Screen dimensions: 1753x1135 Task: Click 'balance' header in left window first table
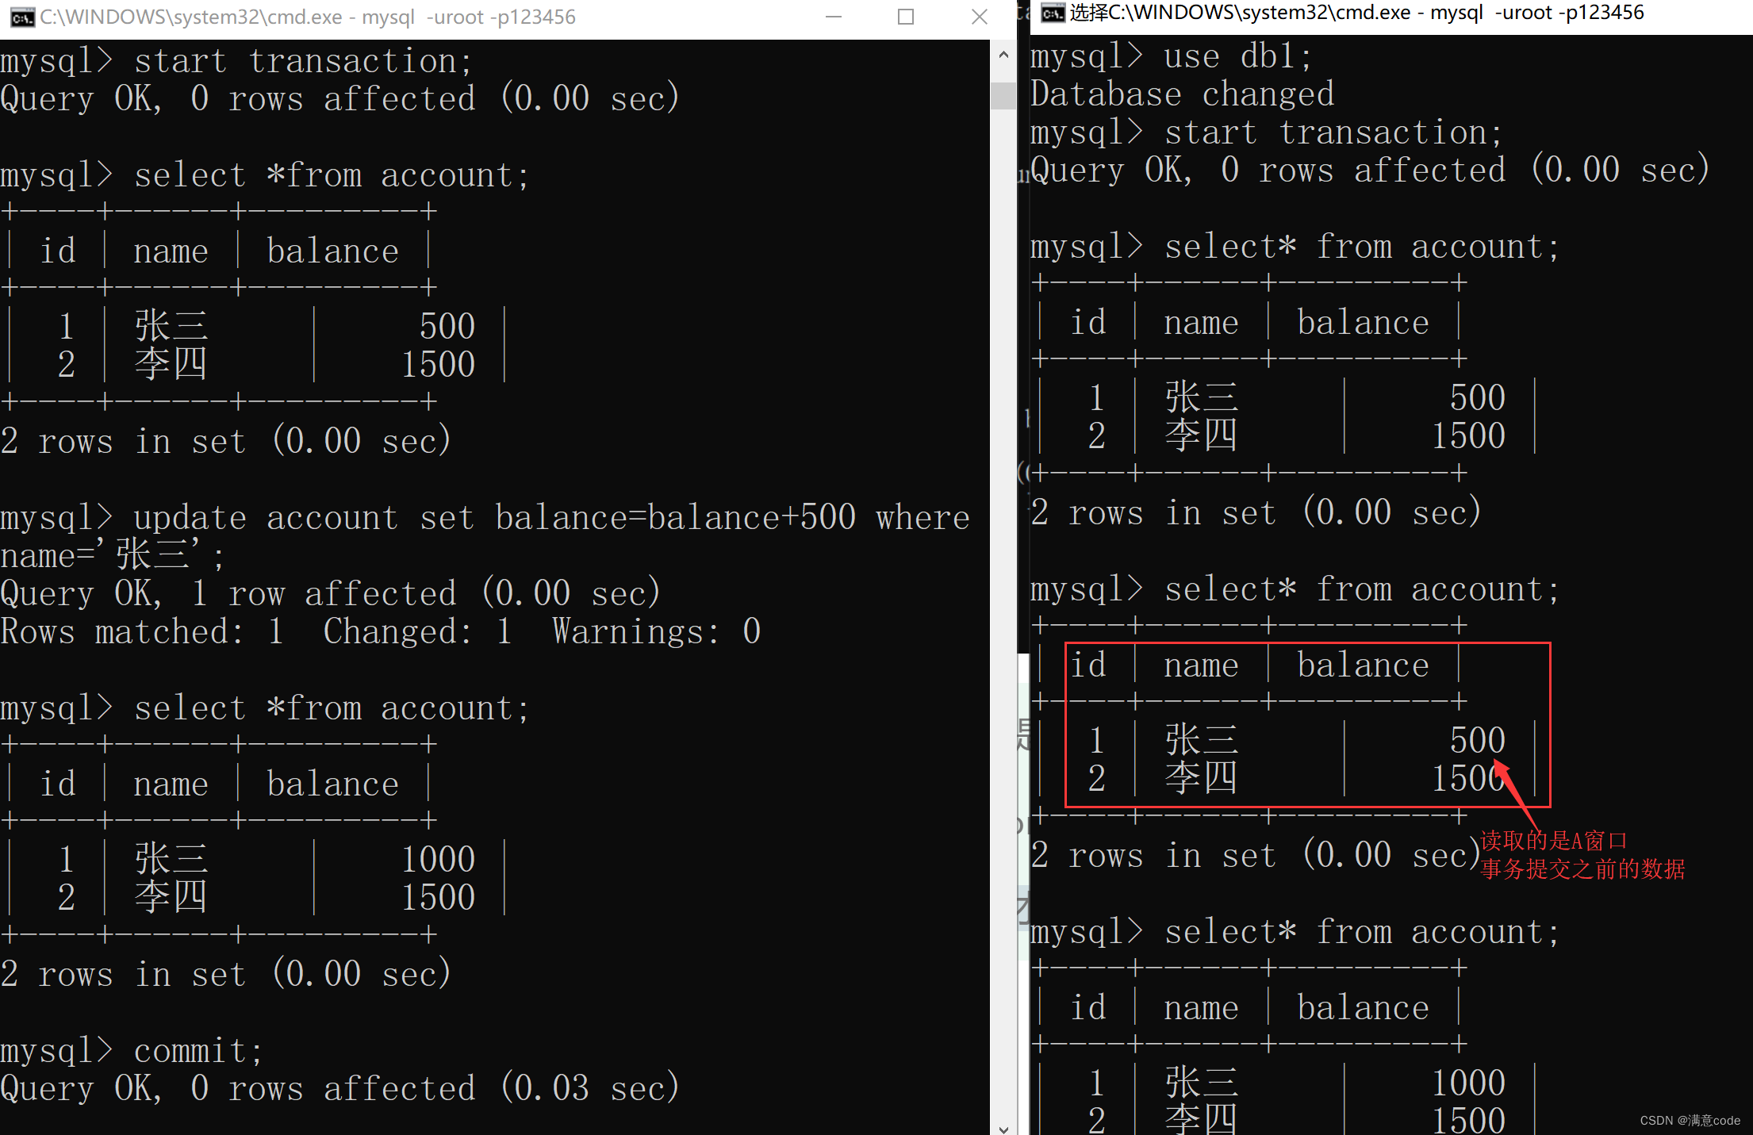[x=332, y=251]
